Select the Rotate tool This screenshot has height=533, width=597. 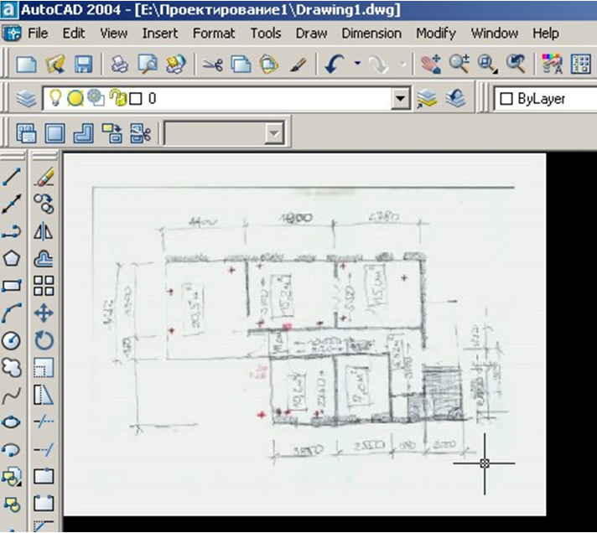pyautogui.click(x=44, y=341)
